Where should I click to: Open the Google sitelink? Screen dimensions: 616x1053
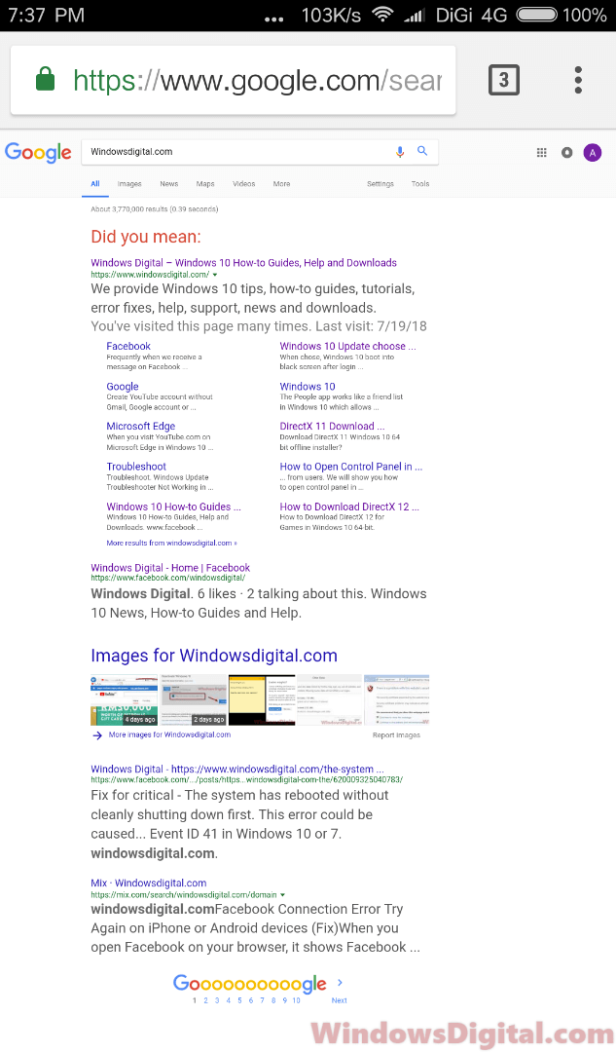tap(122, 386)
